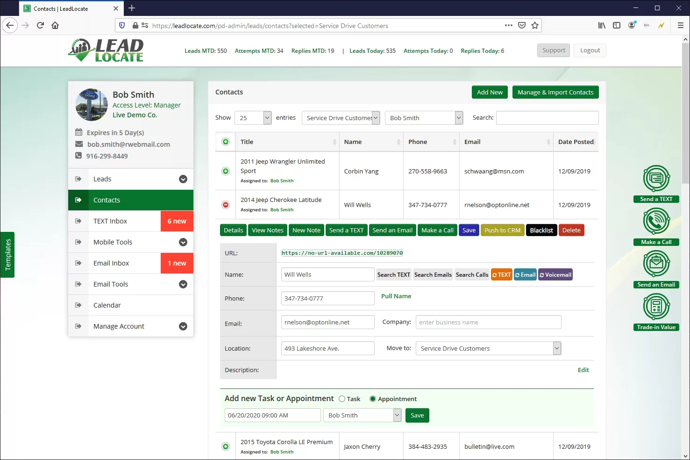Expand the Corbin Yang row green plus icon
Viewport: 690px width, 460px height.
coord(226,171)
